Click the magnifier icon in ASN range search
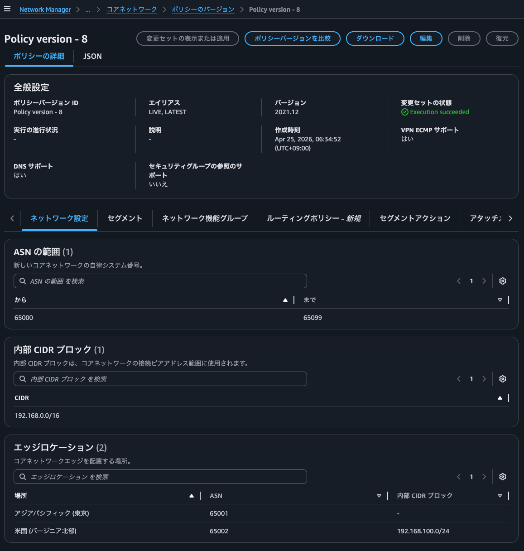 click(22, 281)
